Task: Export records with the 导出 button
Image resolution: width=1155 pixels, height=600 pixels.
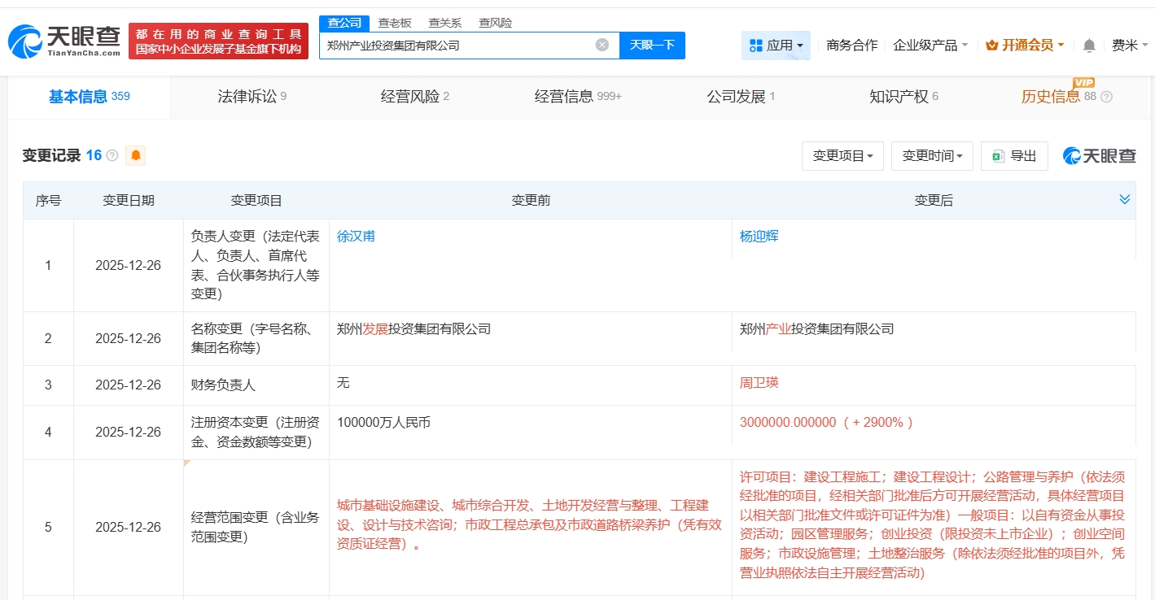Action: 1014,156
